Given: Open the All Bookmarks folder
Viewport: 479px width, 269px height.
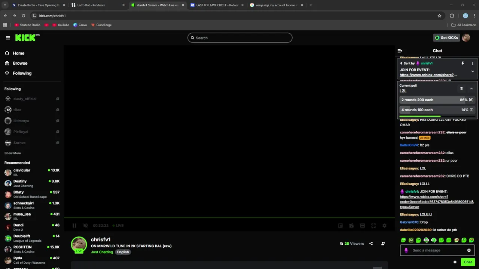Looking at the screenshot, I should (464, 25).
